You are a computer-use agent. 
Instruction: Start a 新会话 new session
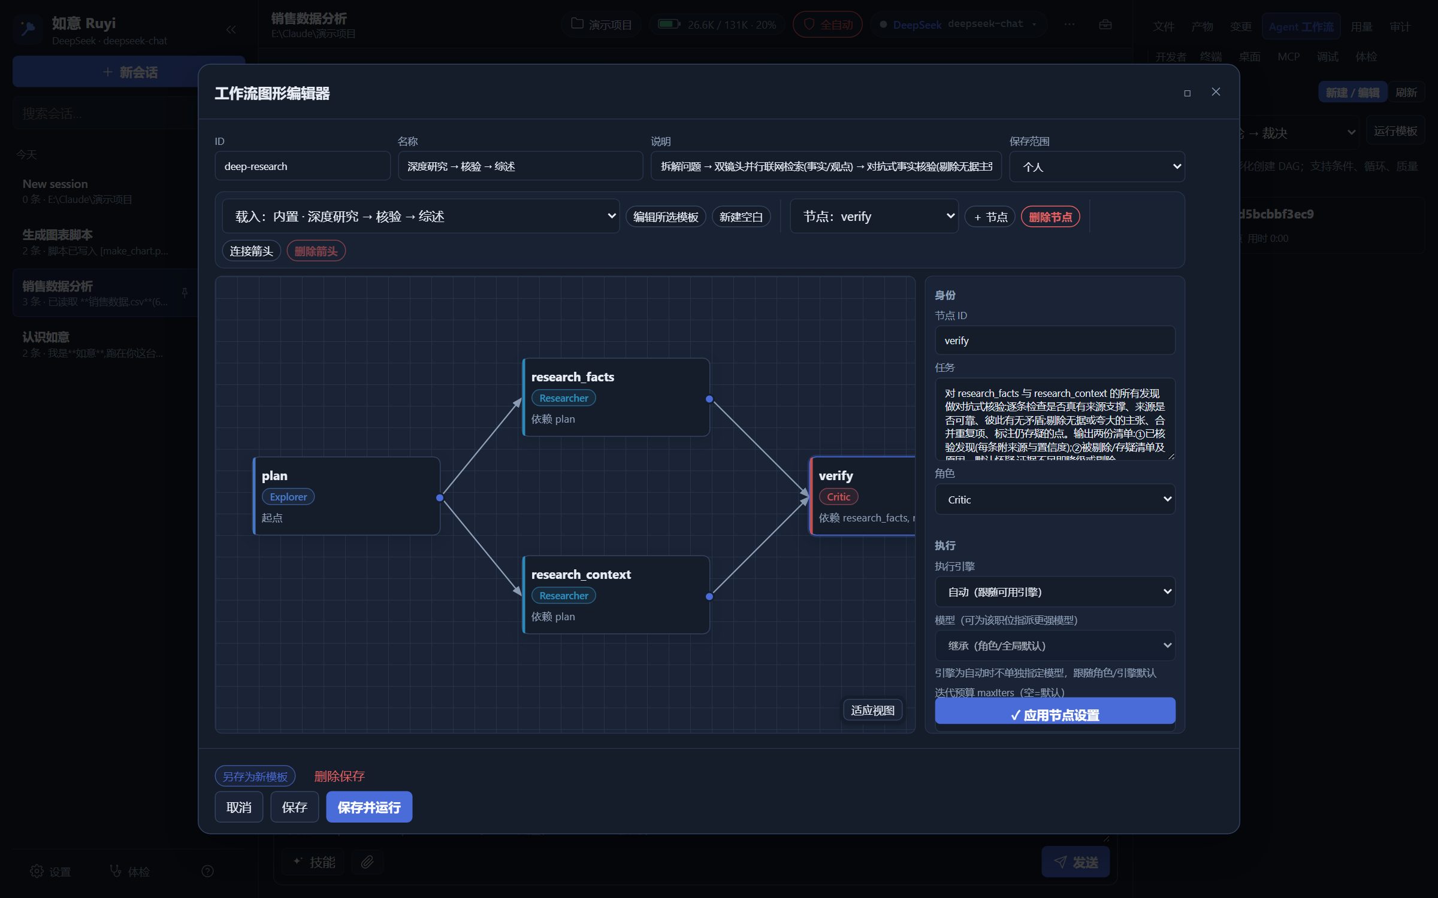[x=129, y=72]
